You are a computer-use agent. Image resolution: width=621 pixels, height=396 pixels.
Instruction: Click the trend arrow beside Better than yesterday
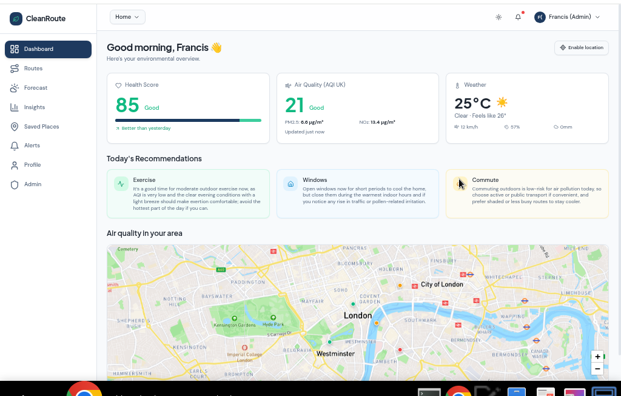click(118, 129)
